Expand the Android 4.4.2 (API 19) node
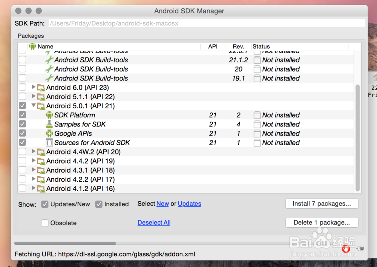 [34, 161]
